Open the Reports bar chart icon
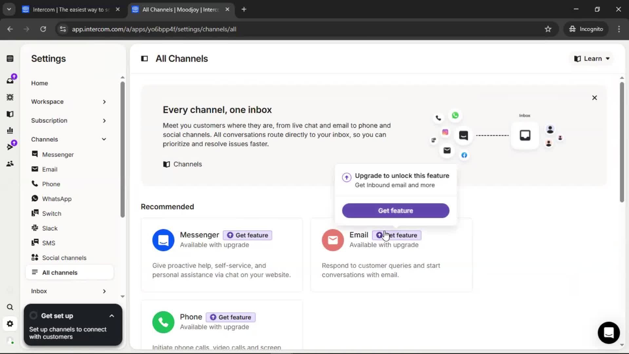 pos(10,130)
